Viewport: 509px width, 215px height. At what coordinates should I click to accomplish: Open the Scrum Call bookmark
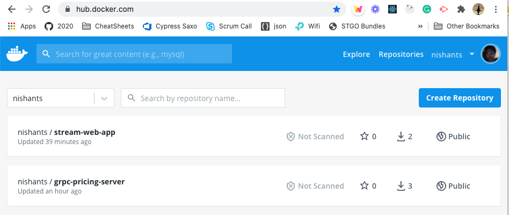pyautogui.click(x=229, y=26)
